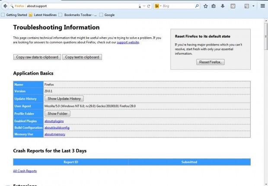The width and height of the screenshot is (268, 186).
Task: Open the about:buildconfig link
Action: [x=57, y=128]
